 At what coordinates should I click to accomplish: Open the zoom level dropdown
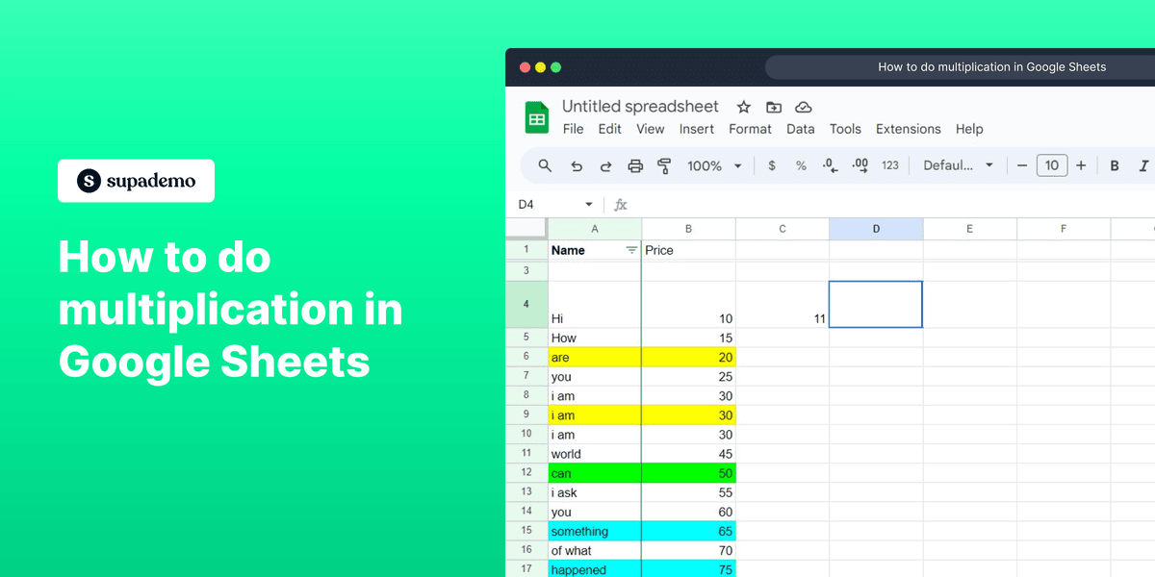pos(714,165)
